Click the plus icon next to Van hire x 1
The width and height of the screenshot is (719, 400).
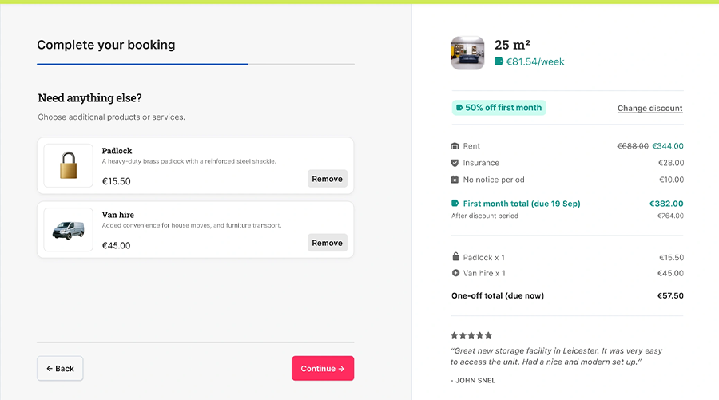click(455, 273)
